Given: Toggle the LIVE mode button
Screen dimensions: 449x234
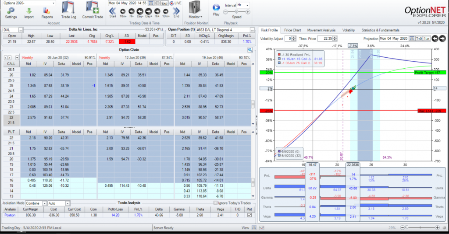Looking at the screenshot, I should coord(175,3).
